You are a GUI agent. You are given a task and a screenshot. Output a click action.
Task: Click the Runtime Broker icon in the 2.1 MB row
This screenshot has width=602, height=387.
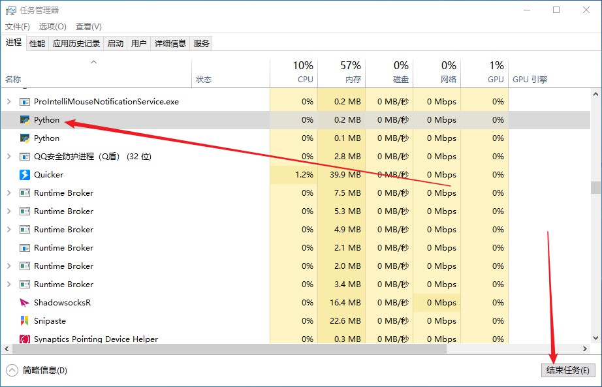click(x=25, y=248)
